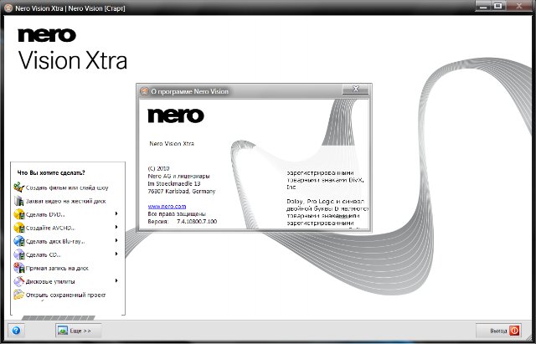
Task: Close the О программе Nero Vision dialog
Action: pyautogui.click(x=355, y=90)
